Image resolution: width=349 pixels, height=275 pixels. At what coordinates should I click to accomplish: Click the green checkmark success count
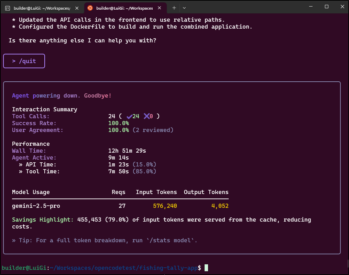point(133,116)
